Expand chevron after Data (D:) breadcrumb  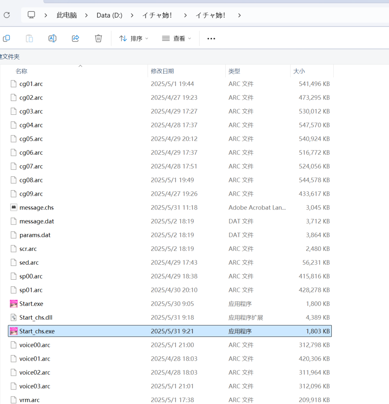[132, 15]
